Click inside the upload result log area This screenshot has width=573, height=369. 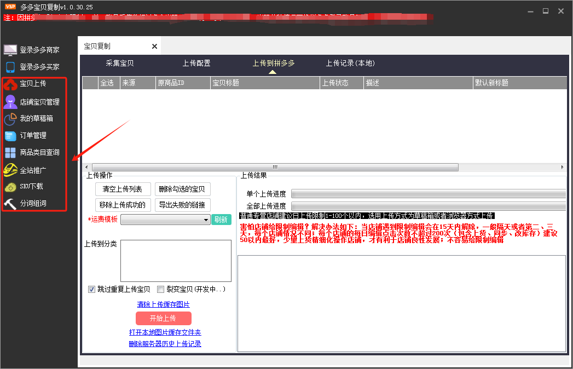[402, 303]
